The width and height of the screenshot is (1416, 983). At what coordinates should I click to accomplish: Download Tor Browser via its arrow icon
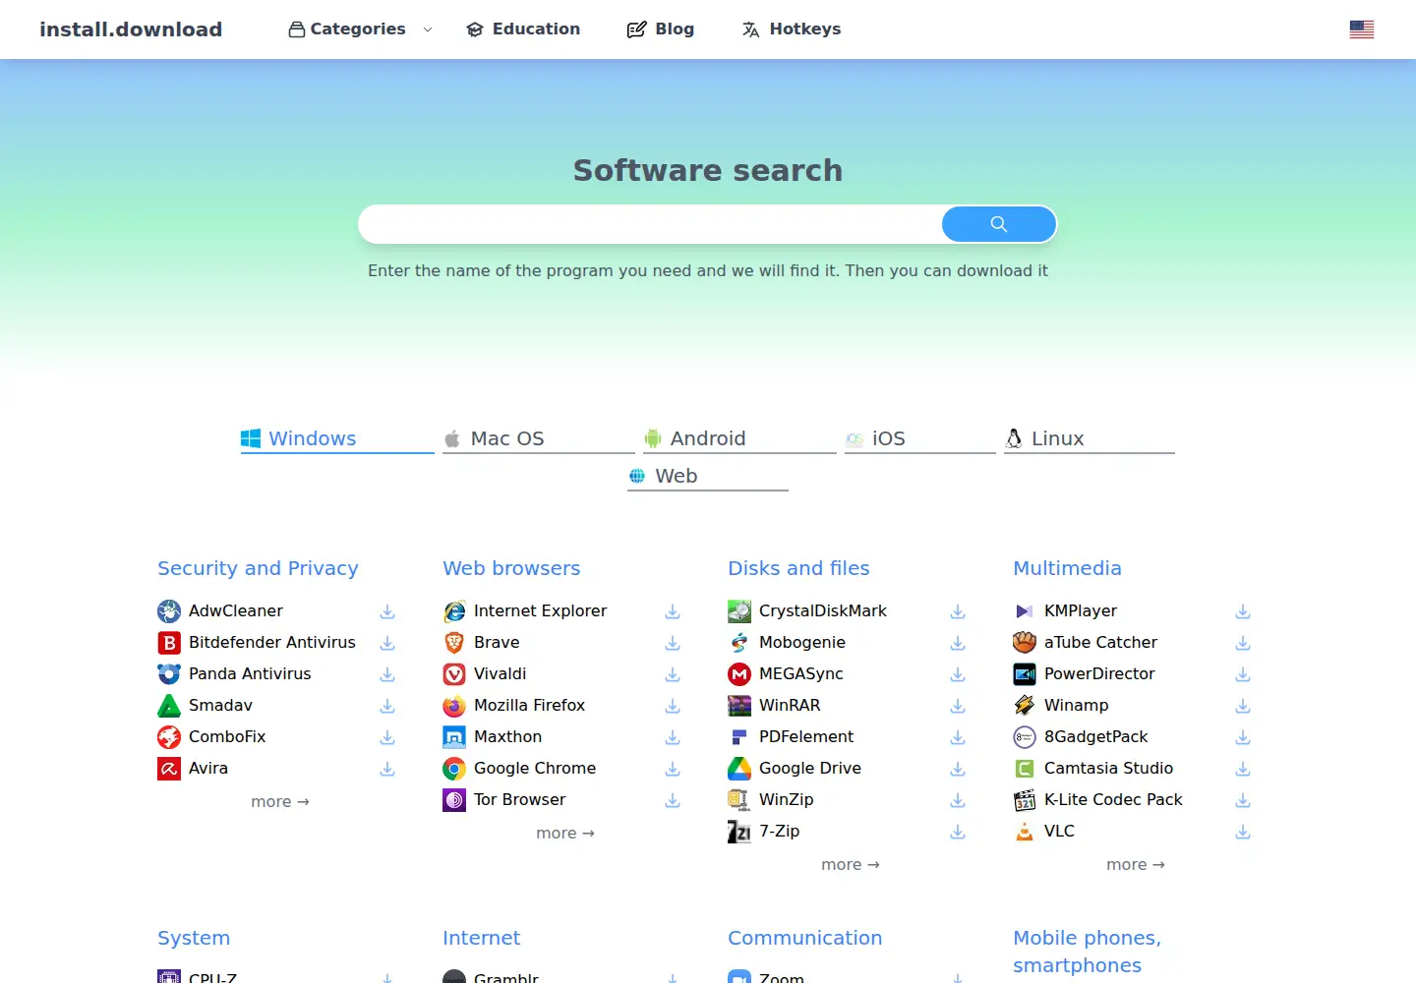pos(673,800)
